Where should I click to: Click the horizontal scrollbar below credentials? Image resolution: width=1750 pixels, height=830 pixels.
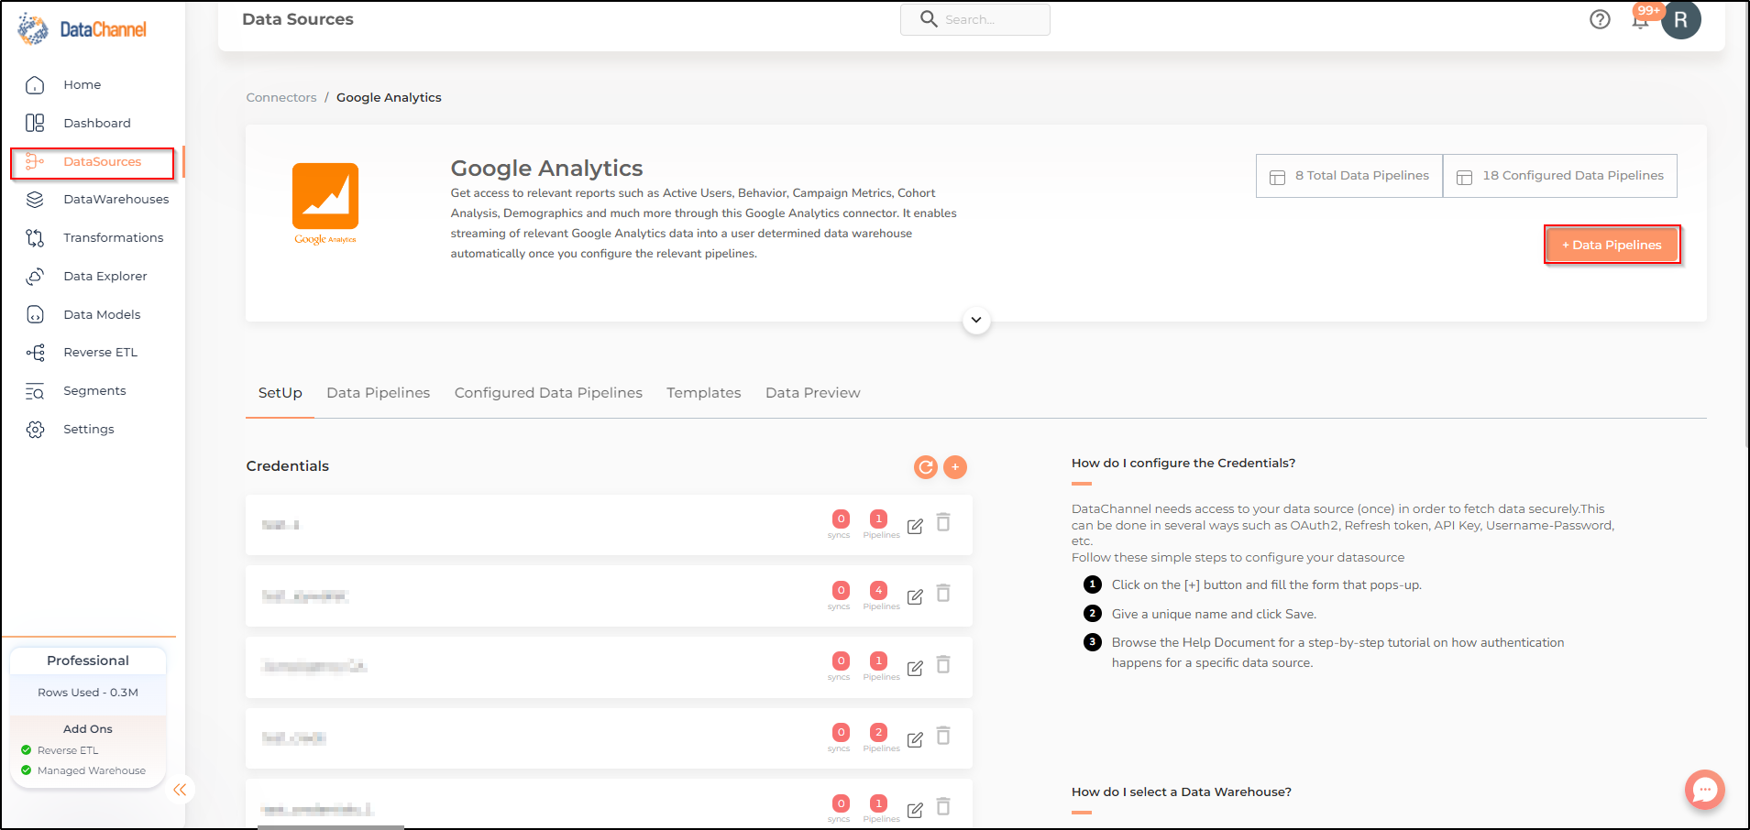coord(331,827)
